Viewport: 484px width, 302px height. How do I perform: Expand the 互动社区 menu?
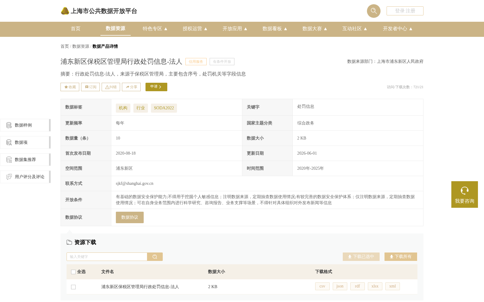pyautogui.click(x=355, y=29)
